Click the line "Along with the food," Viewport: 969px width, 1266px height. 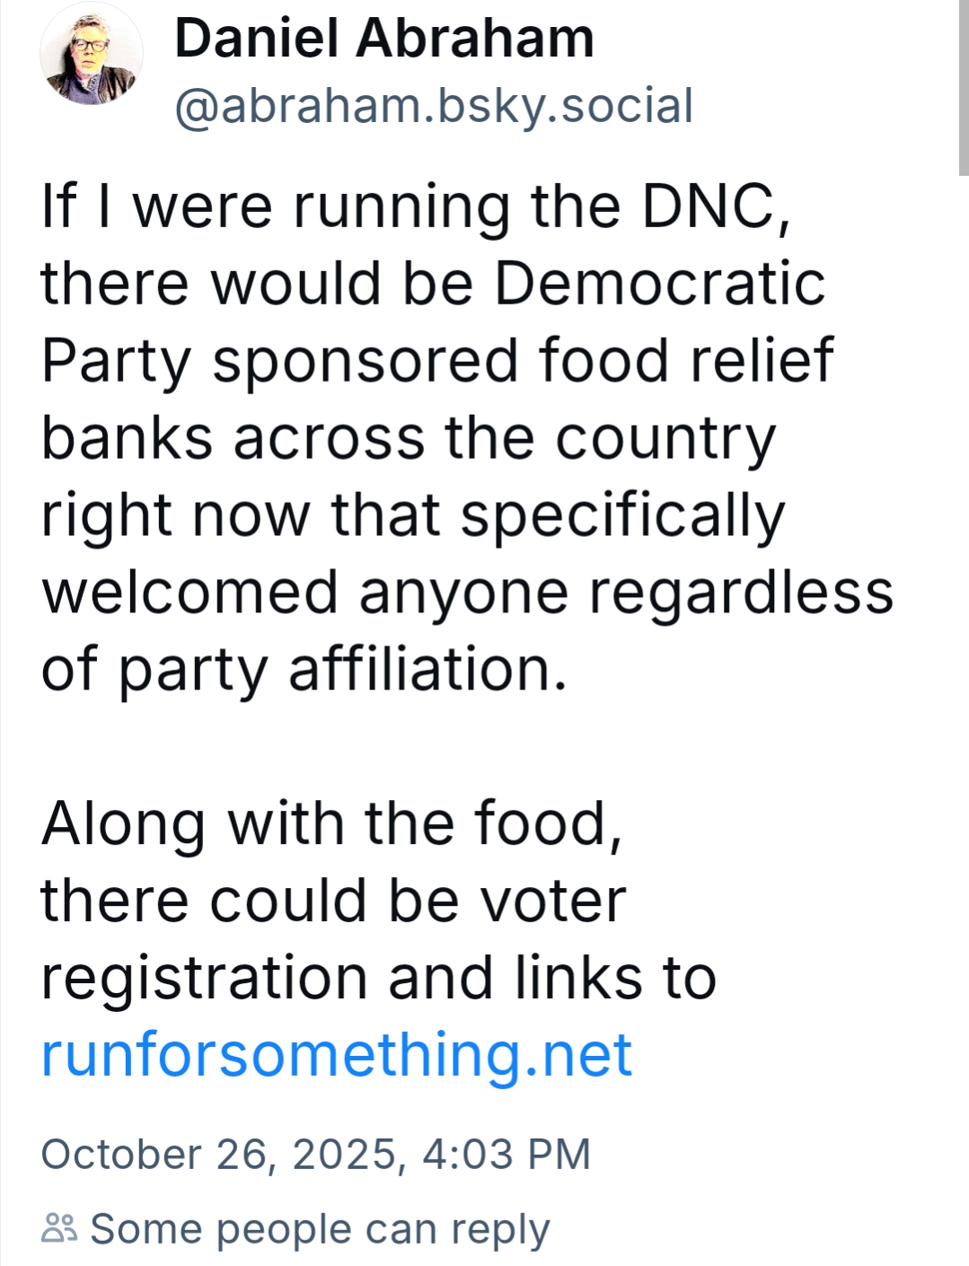pos(331,823)
